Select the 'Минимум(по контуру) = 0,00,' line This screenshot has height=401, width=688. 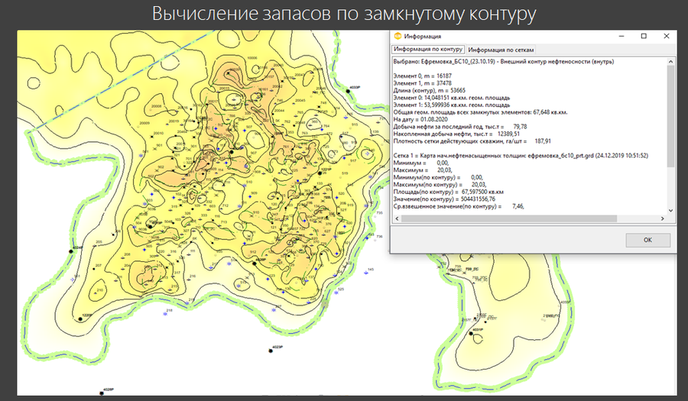tap(438, 177)
